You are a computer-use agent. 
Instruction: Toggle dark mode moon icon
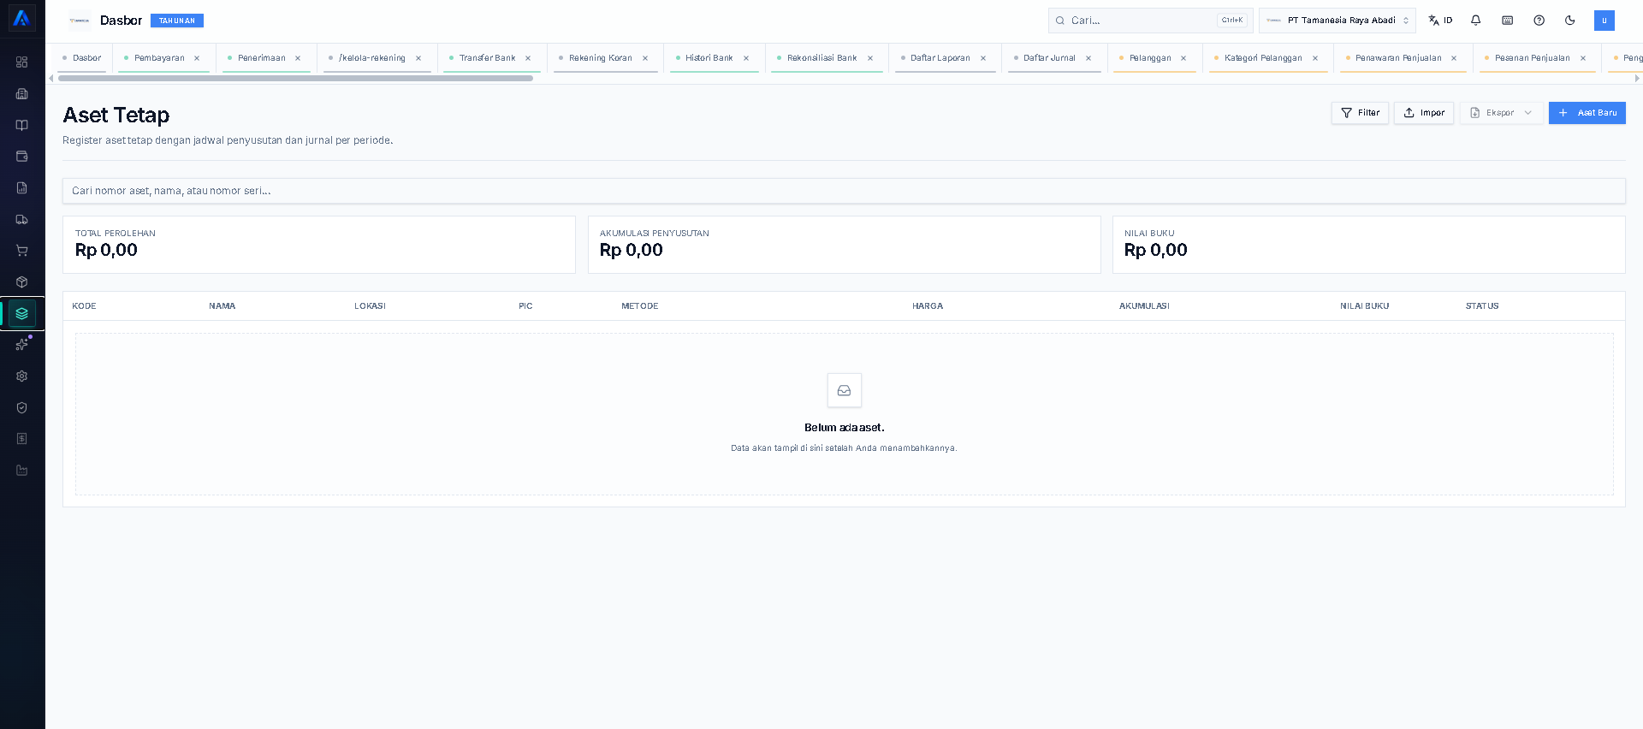tap(1570, 21)
